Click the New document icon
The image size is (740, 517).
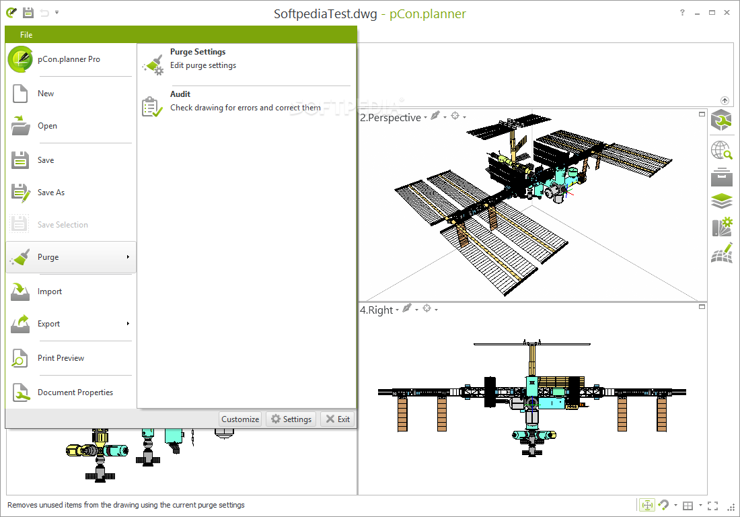pyautogui.click(x=20, y=94)
